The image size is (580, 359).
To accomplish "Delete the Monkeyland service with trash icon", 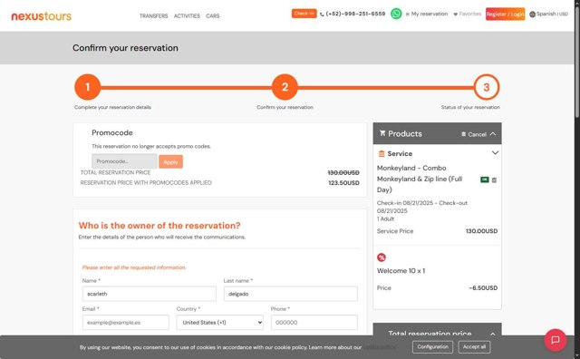I will [x=494, y=179].
